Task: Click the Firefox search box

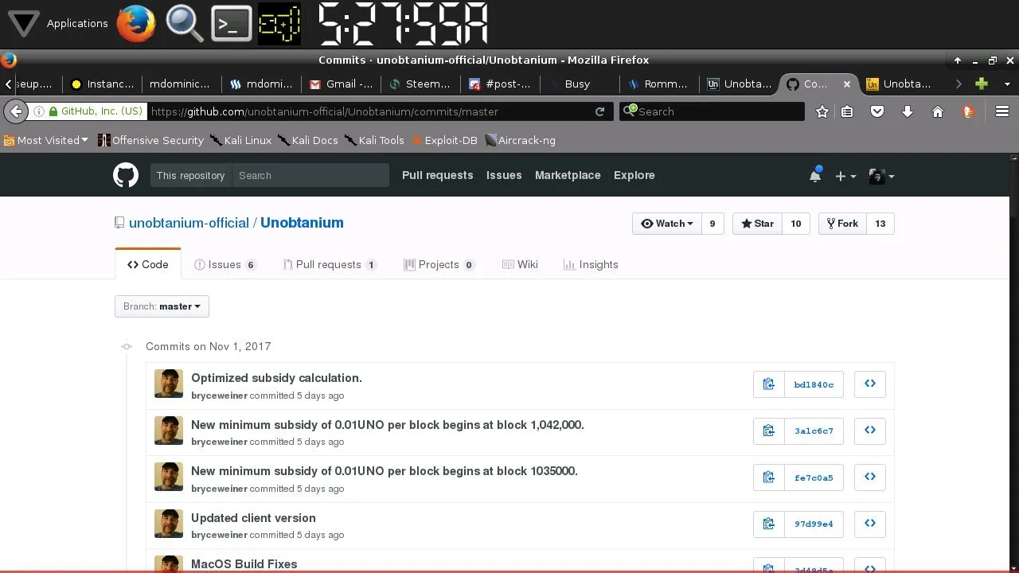Action: pos(713,111)
